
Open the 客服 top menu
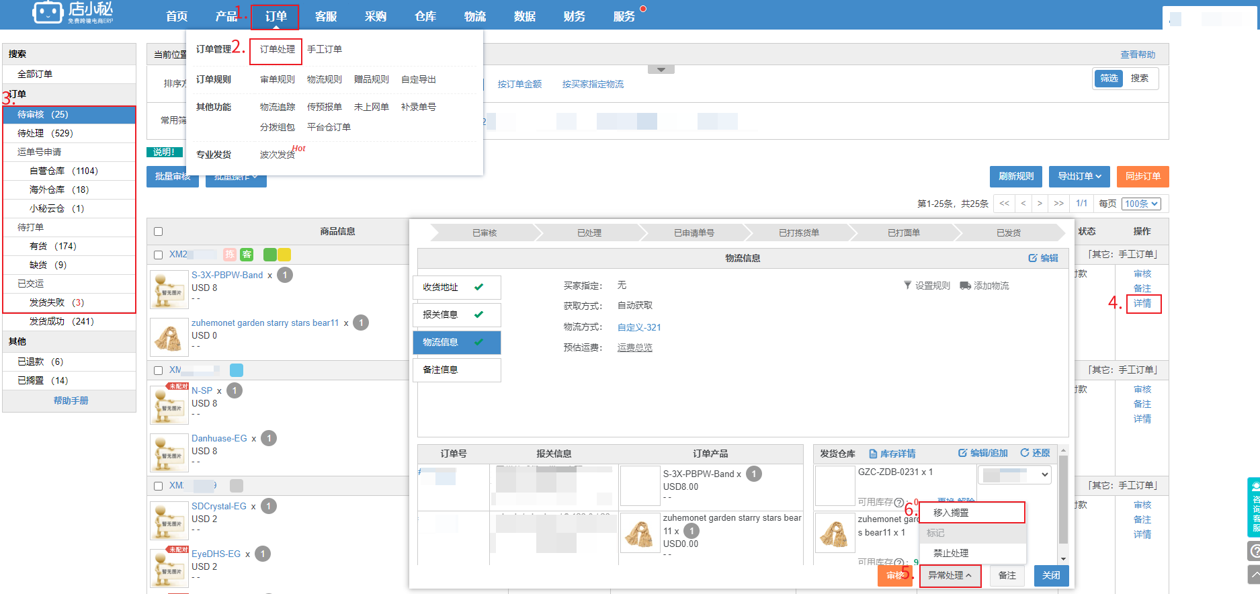point(326,16)
